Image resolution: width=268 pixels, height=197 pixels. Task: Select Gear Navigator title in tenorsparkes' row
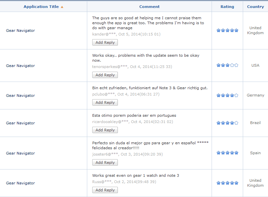click(21, 66)
